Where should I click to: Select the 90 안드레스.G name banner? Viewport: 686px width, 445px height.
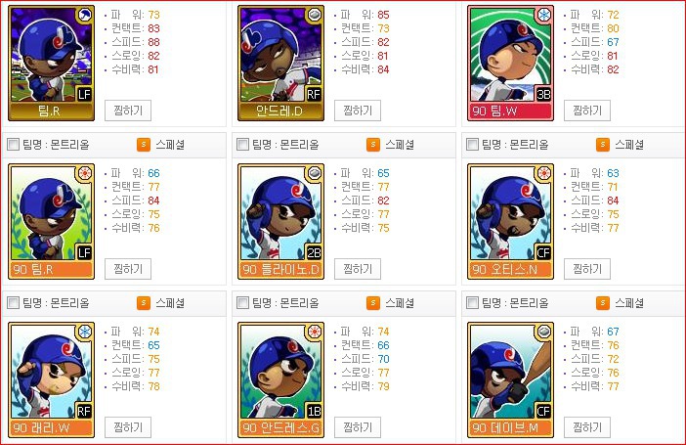pyautogui.click(x=280, y=428)
